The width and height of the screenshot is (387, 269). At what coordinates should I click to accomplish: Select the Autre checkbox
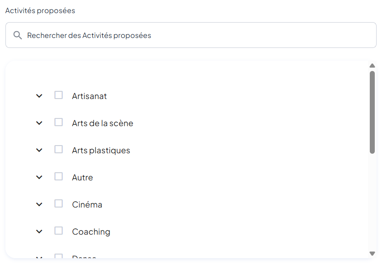point(58,176)
